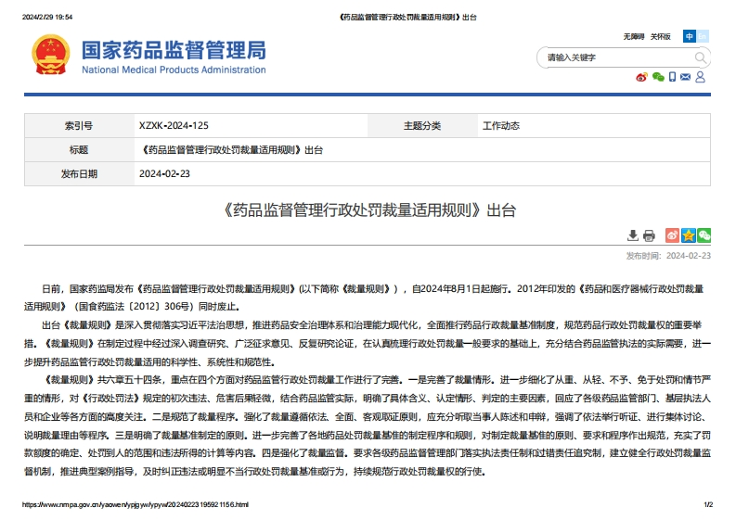This screenshot has width=736, height=520.
Task: Click 主题分类 table label
Action: (x=422, y=126)
